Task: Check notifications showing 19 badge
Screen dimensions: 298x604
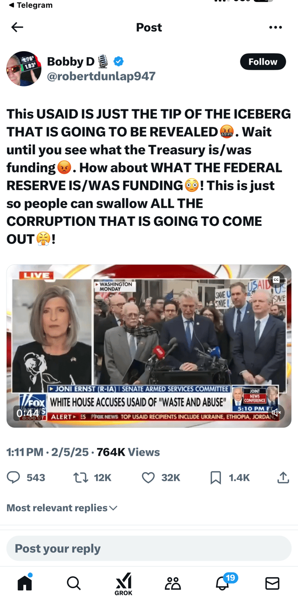Action: (223, 583)
